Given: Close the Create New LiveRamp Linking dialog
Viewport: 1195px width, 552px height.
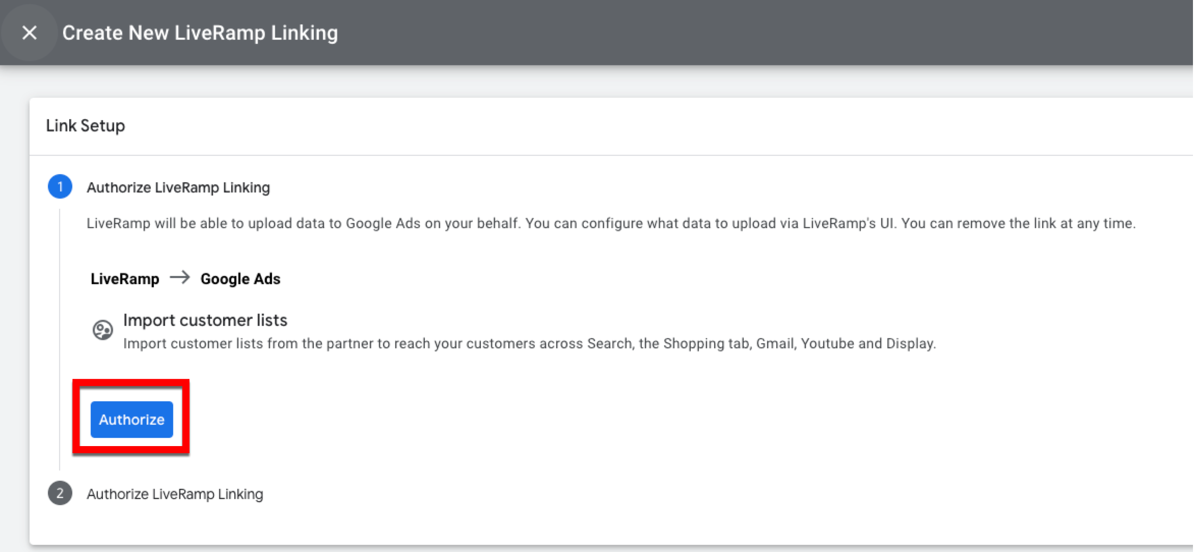Looking at the screenshot, I should 30,33.
